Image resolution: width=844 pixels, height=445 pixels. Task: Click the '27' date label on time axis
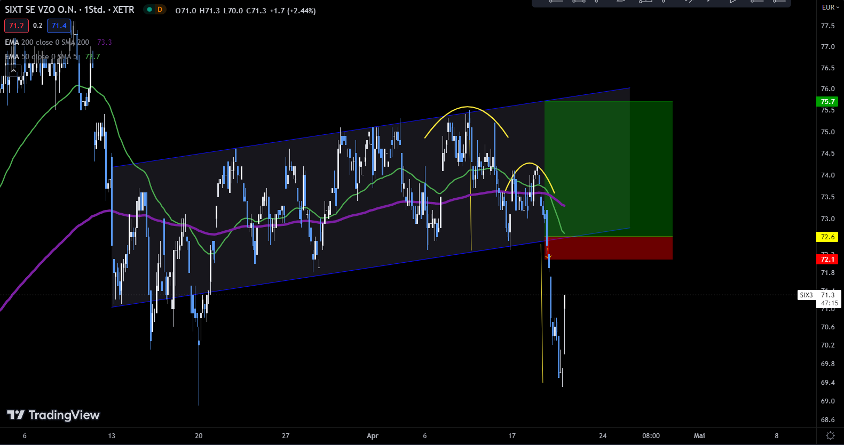click(286, 436)
